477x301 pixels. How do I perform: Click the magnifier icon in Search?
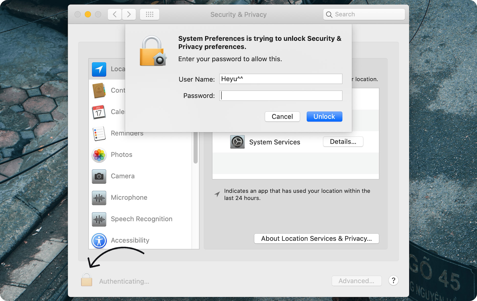[329, 15]
